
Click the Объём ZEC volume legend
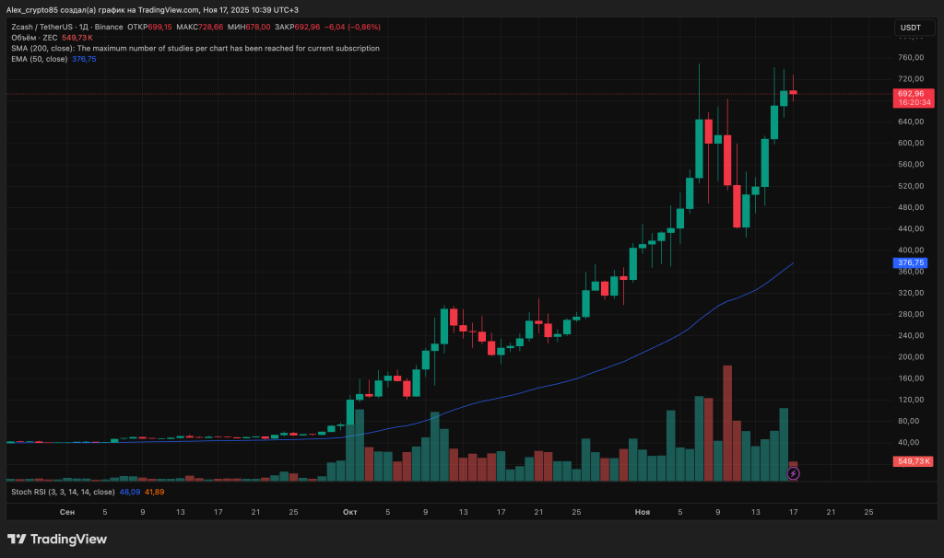pyautogui.click(x=34, y=38)
